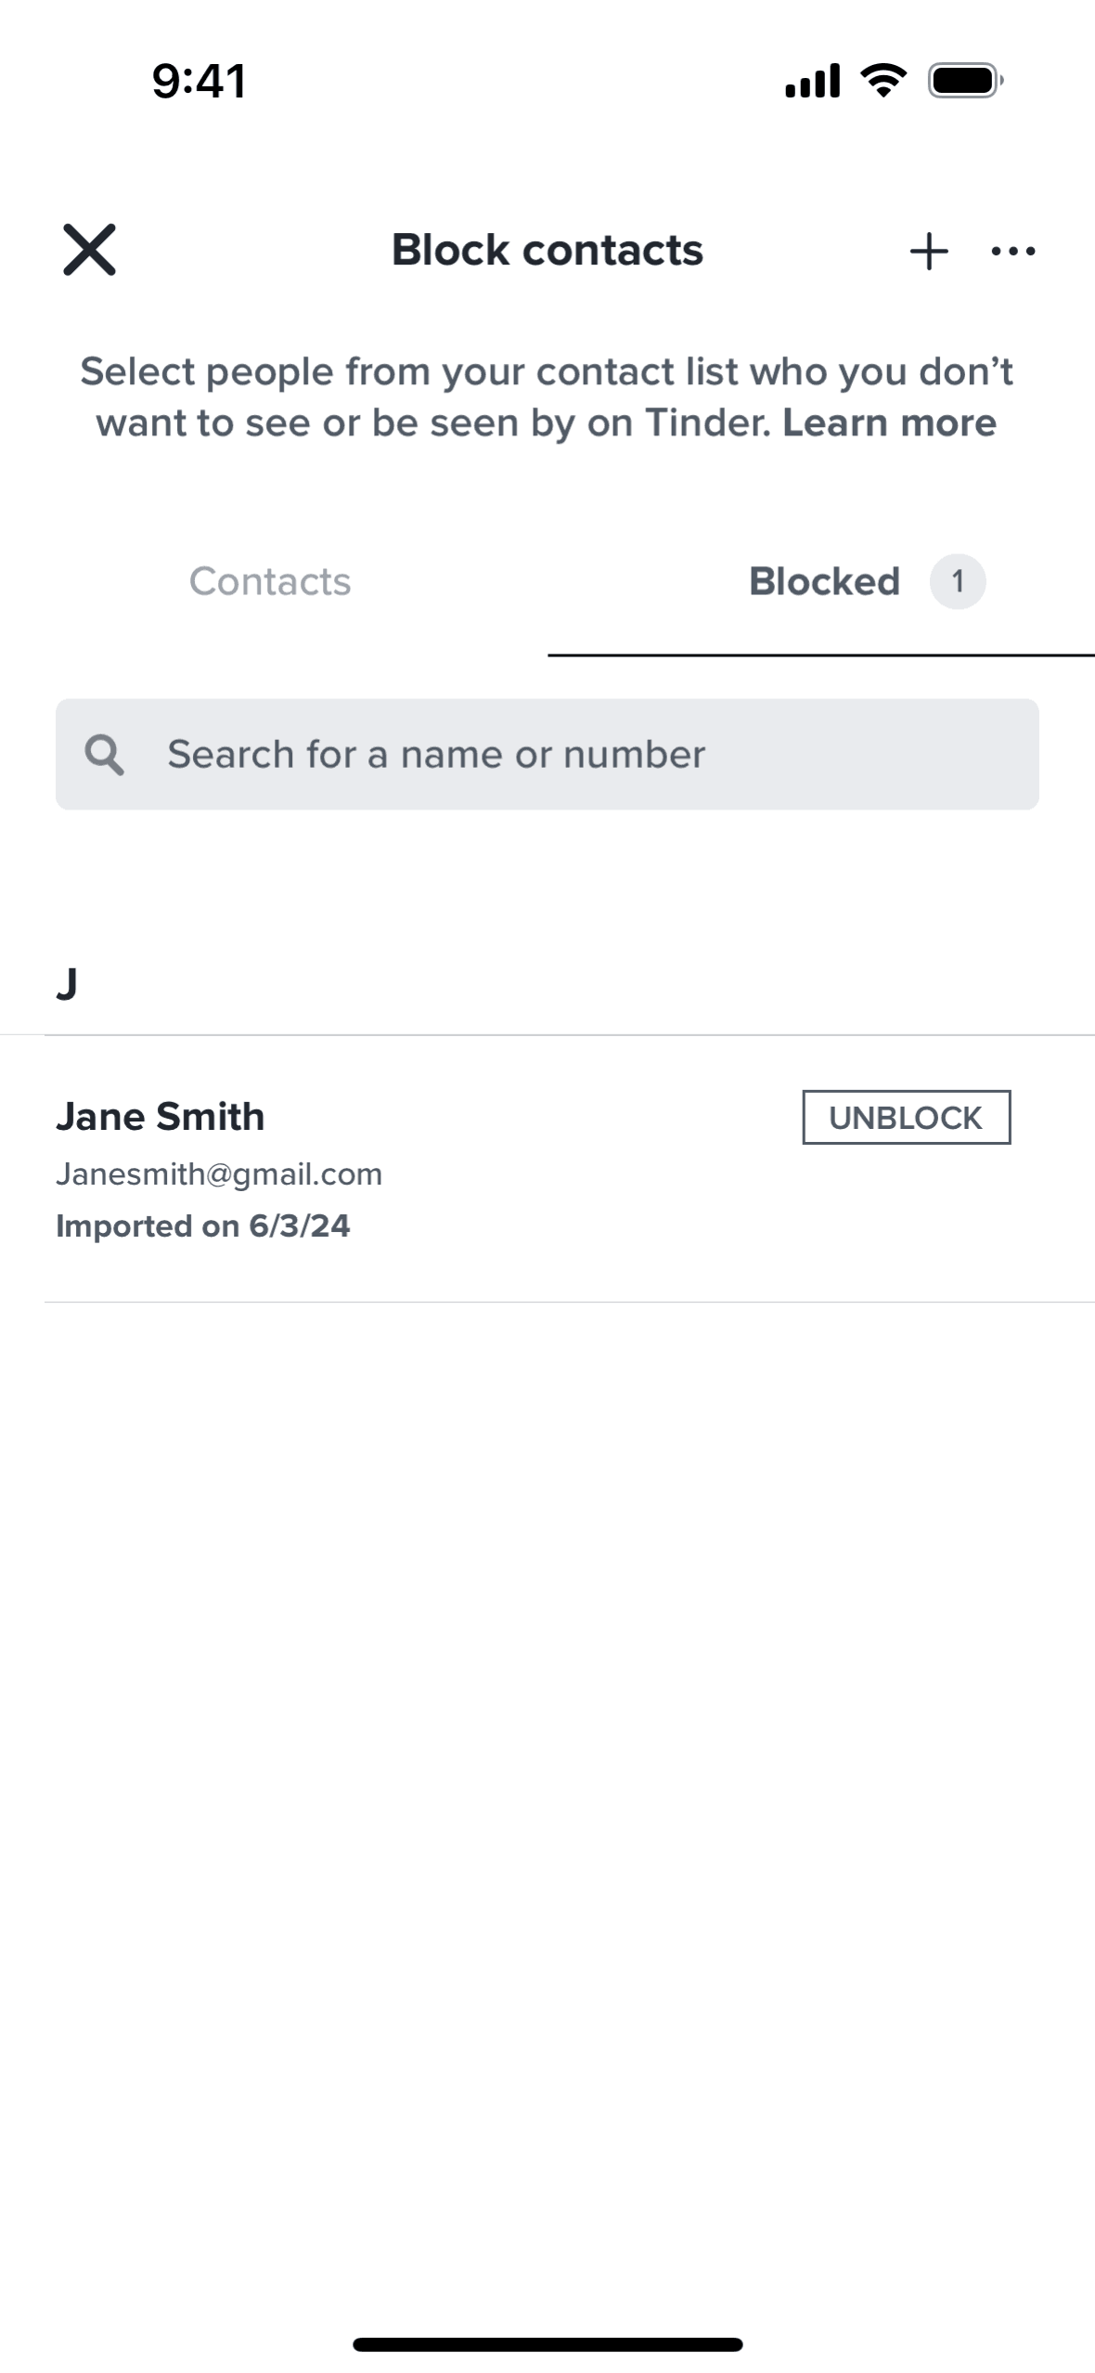Close the Block contacts screen

pyautogui.click(x=89, y=250)
